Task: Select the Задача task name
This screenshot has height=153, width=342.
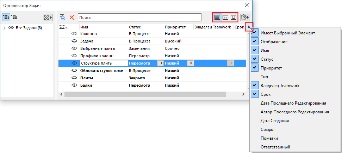Action: click(x=87, y=41)
